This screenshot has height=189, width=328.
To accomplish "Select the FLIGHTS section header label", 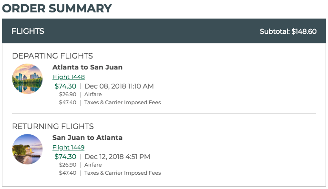I will point(28,31).
